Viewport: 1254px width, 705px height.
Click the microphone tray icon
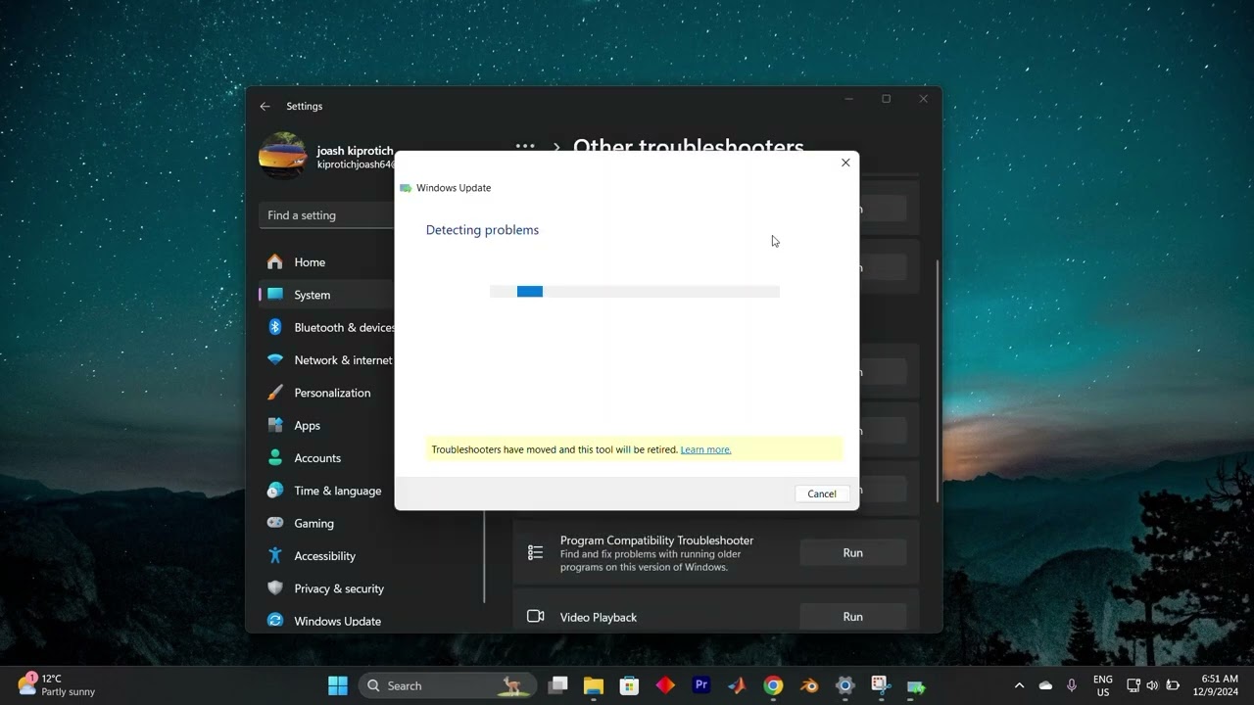(x=1072, y=685)
